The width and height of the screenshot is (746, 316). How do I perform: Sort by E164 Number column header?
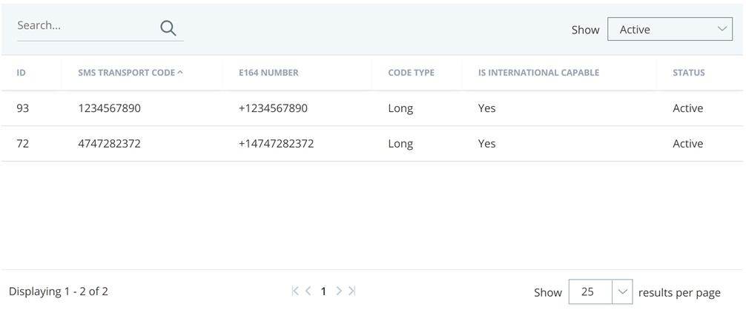pos(268,73)
